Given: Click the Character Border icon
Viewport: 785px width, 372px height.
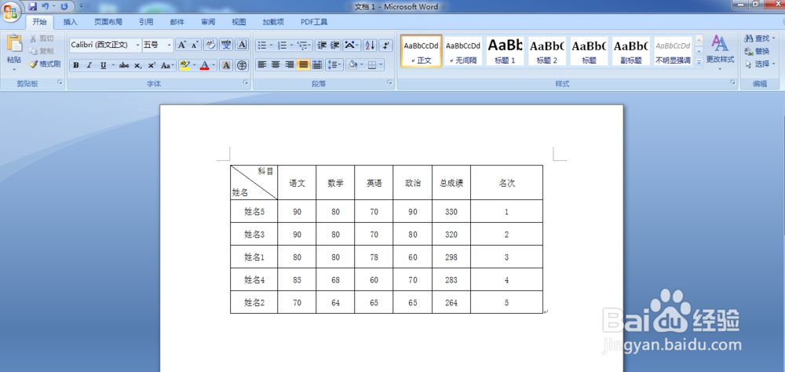Looking at the screenshot, I should click(x=243, y=45).
